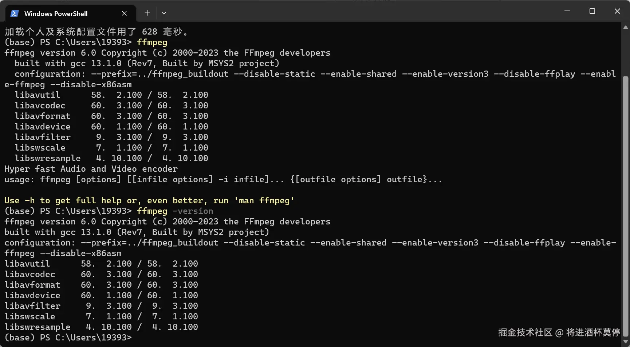Click the 'usage: ffmpeg [options]' line
The image size is (630, 347).
(223, 179)
